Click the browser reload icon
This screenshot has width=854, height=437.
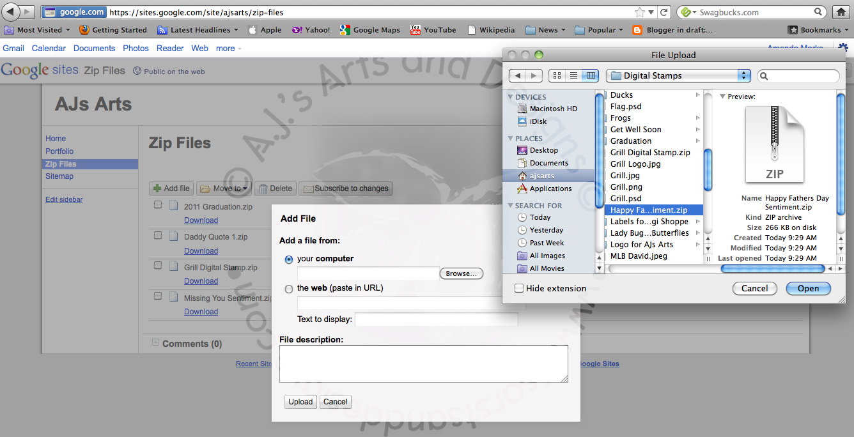[x=664, y=12]
